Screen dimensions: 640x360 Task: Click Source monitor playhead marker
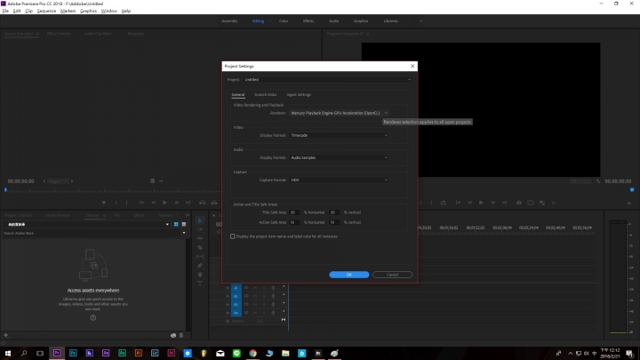(5, 190)
